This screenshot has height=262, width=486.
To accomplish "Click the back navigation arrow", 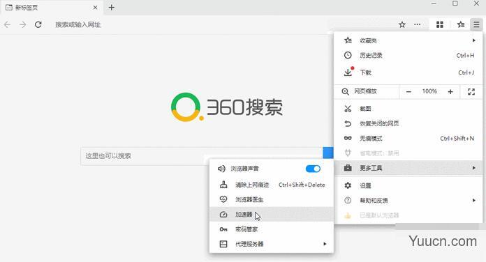I will 7,25.
